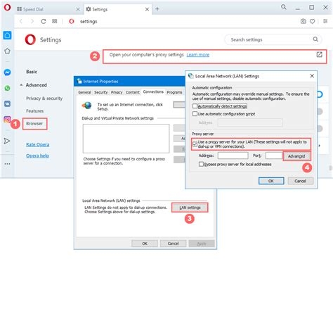Go forward with the forward arrow

32,21
